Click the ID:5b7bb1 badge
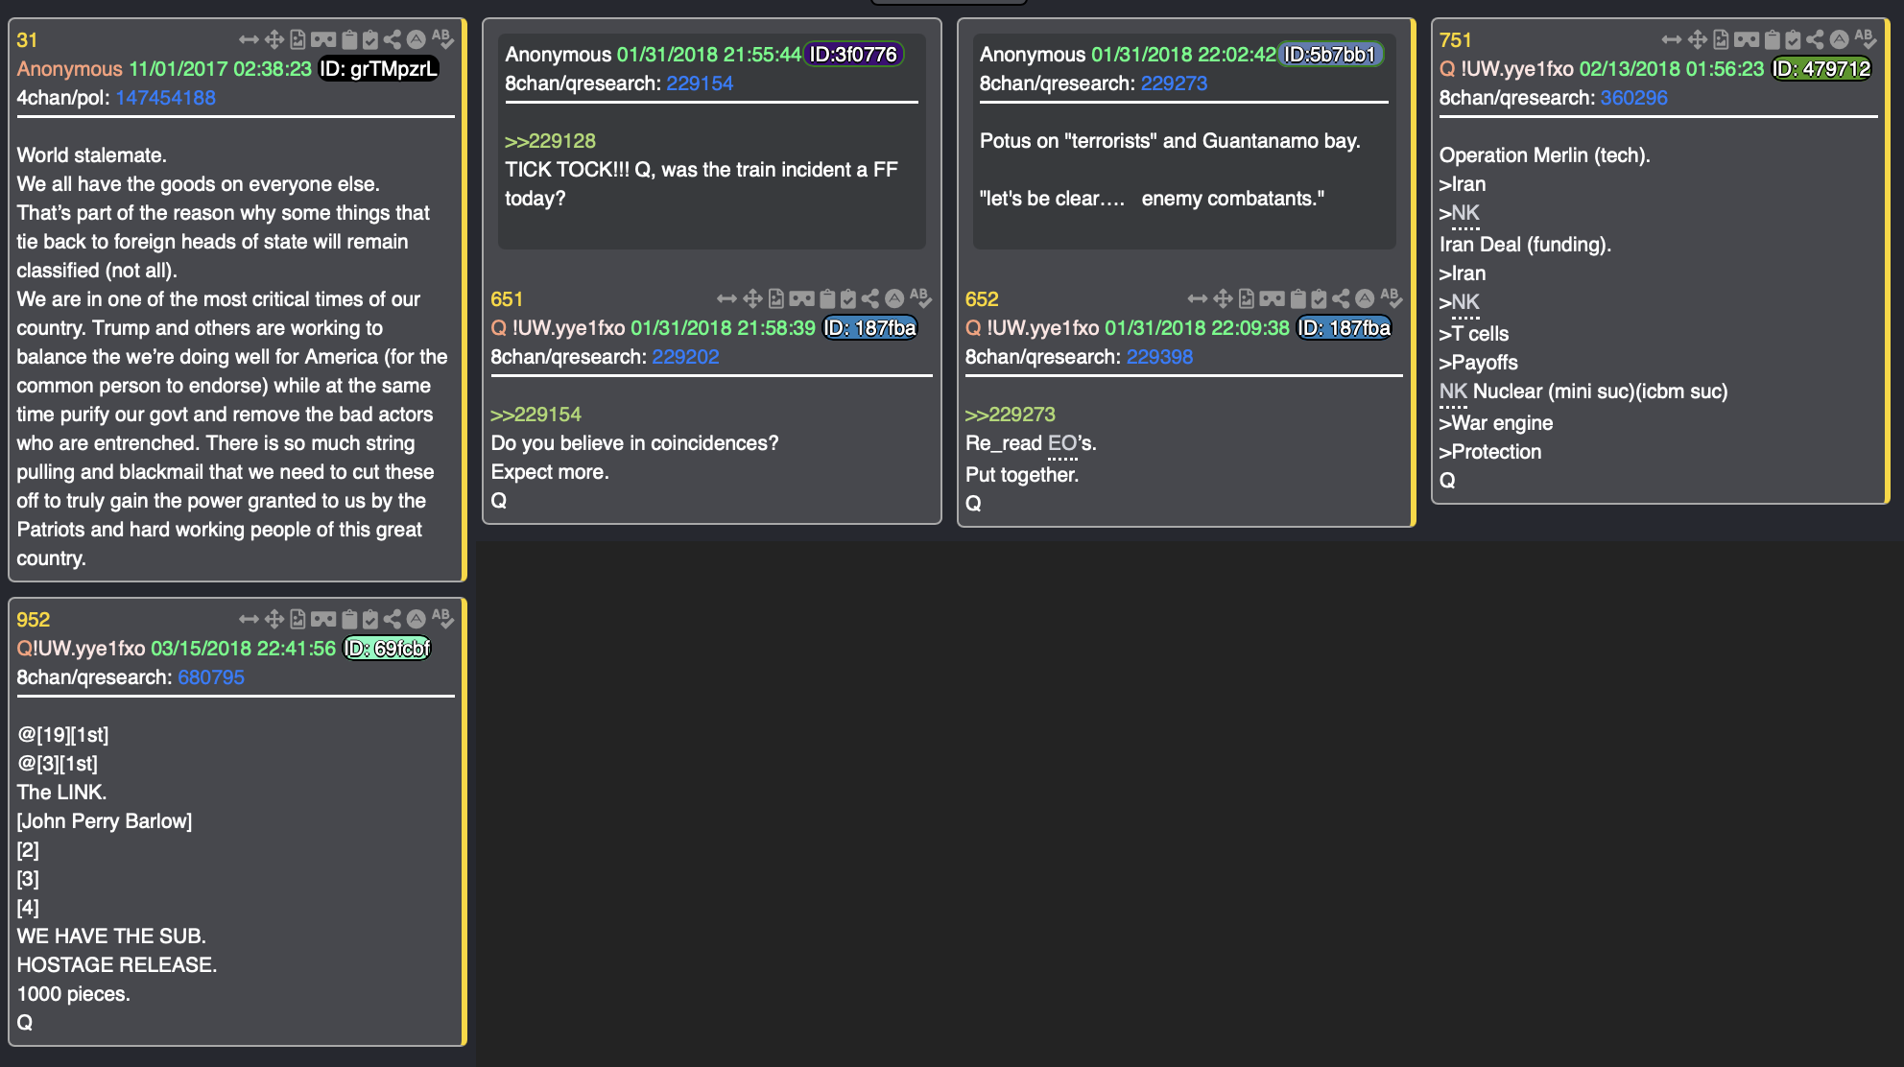The width and height of the screenshot is (1904, 1067). tap(1329, 55)
